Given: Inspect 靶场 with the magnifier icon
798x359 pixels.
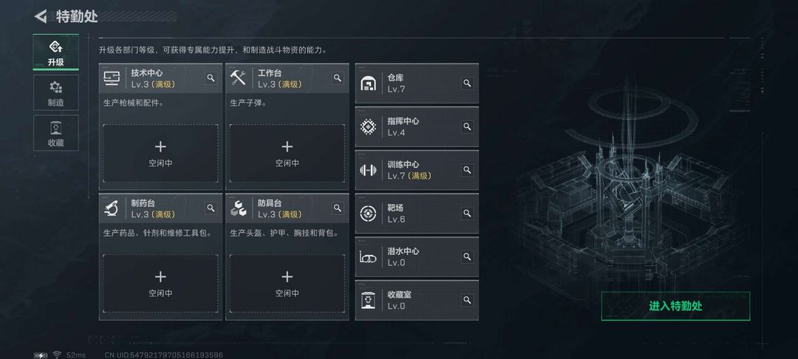Looking at the screenshot, I should click(467, 213).
